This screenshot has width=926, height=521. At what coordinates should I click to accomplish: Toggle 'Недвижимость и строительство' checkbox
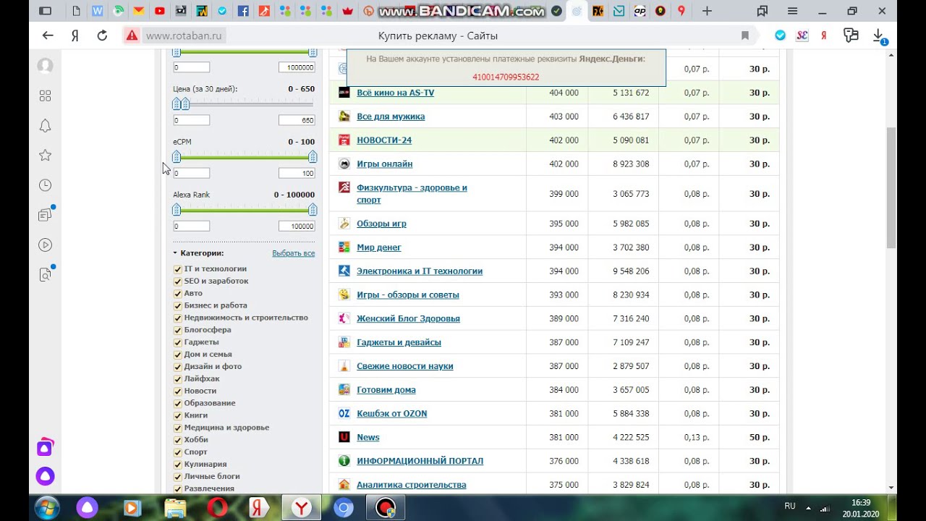[x=177, y=318]
